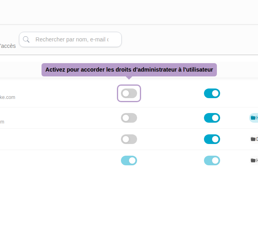
Task: Enable the highlighted administrator rights toggle in first row
Action: (129, 93)
